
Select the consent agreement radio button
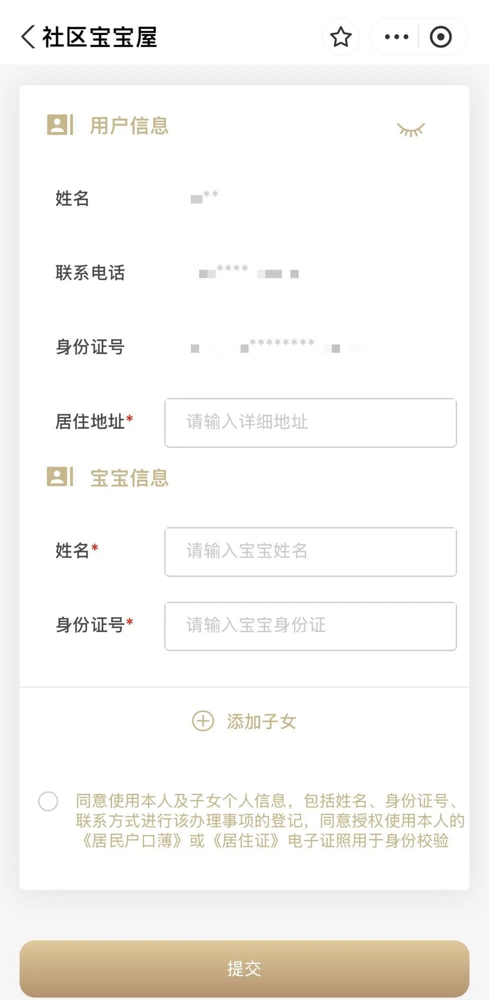point(48,801)
